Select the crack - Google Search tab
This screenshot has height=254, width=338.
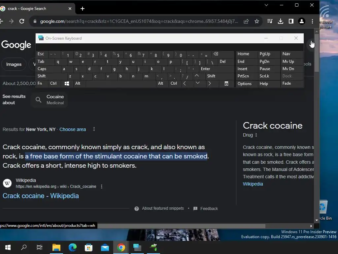pos(37,9)
